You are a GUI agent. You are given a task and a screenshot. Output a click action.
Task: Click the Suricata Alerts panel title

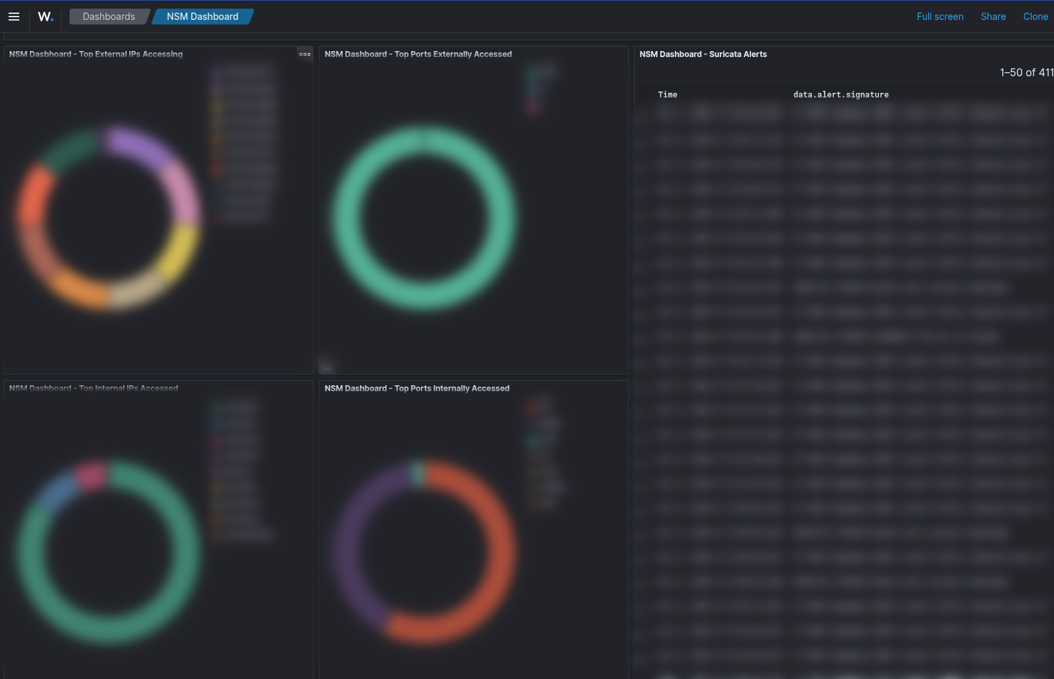pyautogui.click(x=703, y=54)
